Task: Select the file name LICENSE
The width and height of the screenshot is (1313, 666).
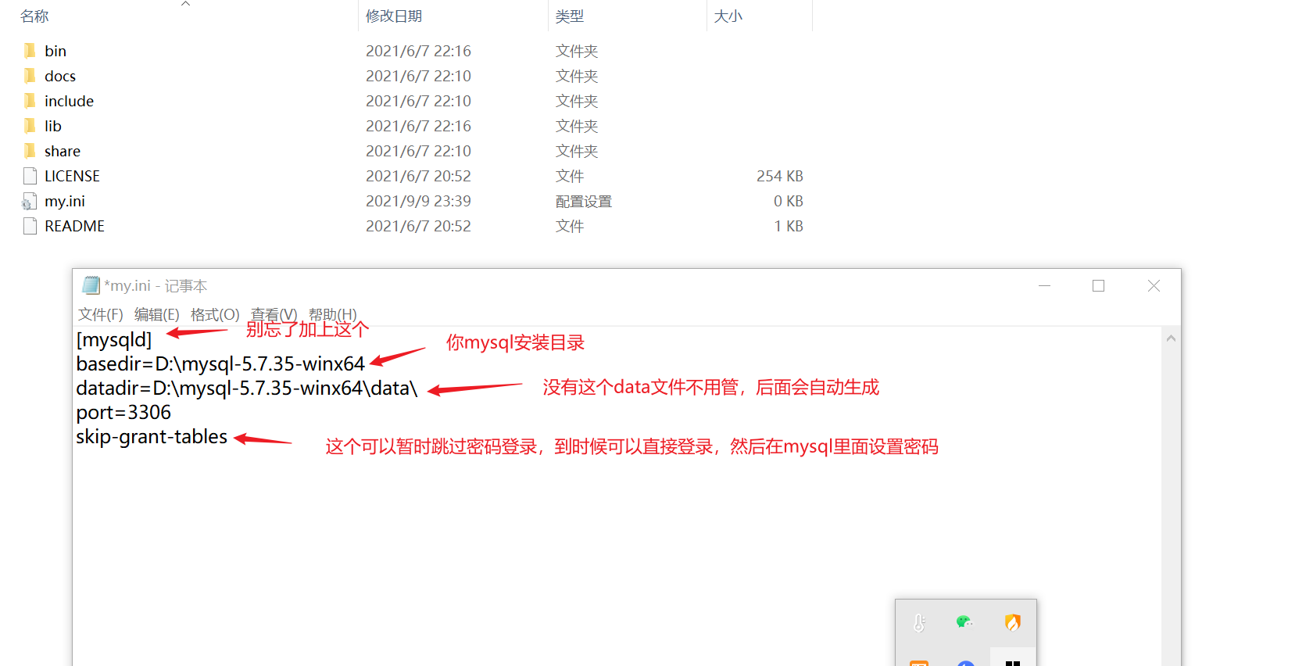Action: (x=72, y=176)
